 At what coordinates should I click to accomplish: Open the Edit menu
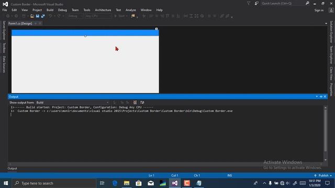point(14,10)
